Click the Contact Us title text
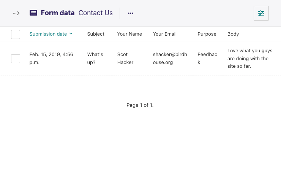The image size is (281, 189). (x=96, y=13)
